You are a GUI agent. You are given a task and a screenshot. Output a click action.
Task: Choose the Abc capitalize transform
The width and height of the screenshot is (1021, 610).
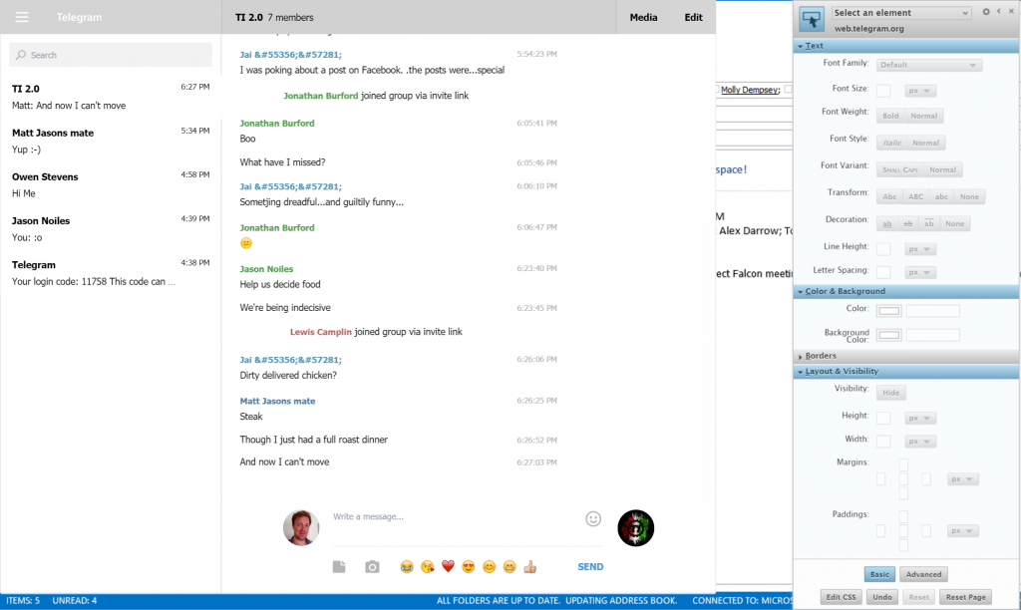(x=889, y=196)
